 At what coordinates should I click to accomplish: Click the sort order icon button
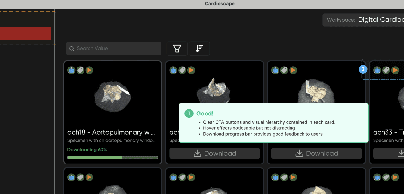click(199, 49)
